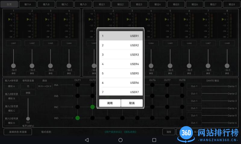Image resolution: width=241 pixels, height=144 pixels.
Task: Disable green node INC to OUT2
Action: coord(92,107)
